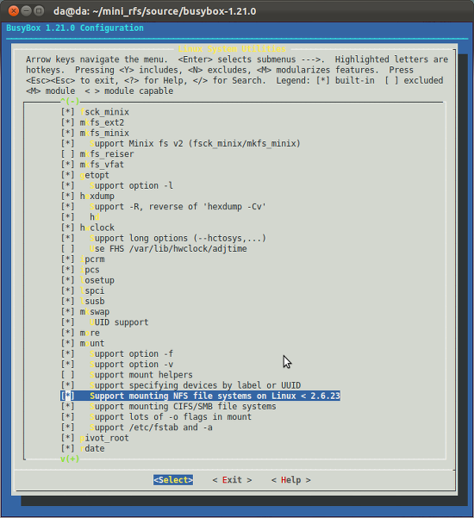This screenshot has width=474, height=518.
Task: Click the ^(-) scroll-up indicator
Action: point(70,101)
